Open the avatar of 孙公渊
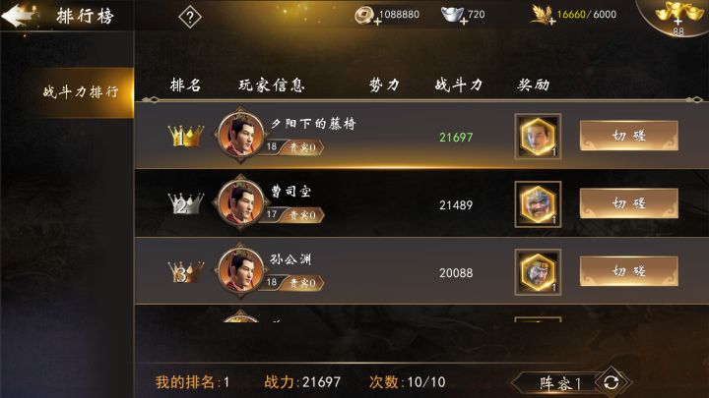The height and width of the screenshot is (398, 709). [x=240, y=270]
